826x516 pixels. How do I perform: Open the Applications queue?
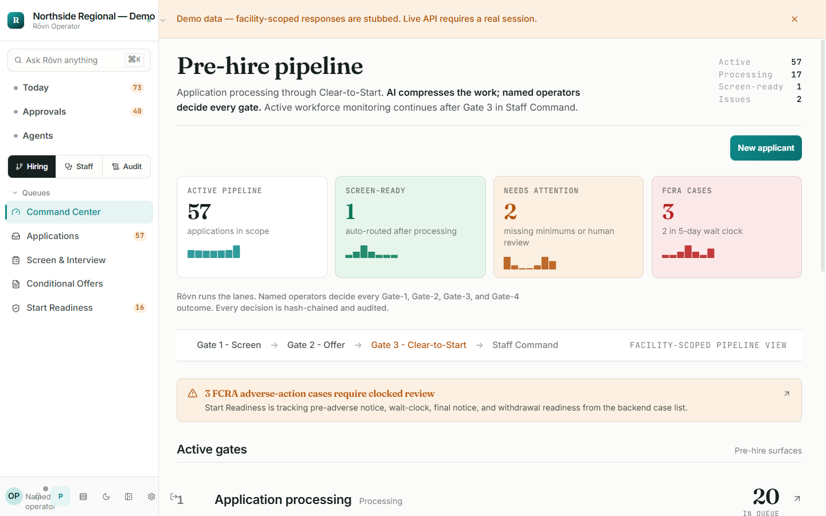point(79,236)
